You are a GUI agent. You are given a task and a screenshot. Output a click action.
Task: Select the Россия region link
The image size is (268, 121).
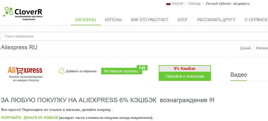tap(177, 4)
